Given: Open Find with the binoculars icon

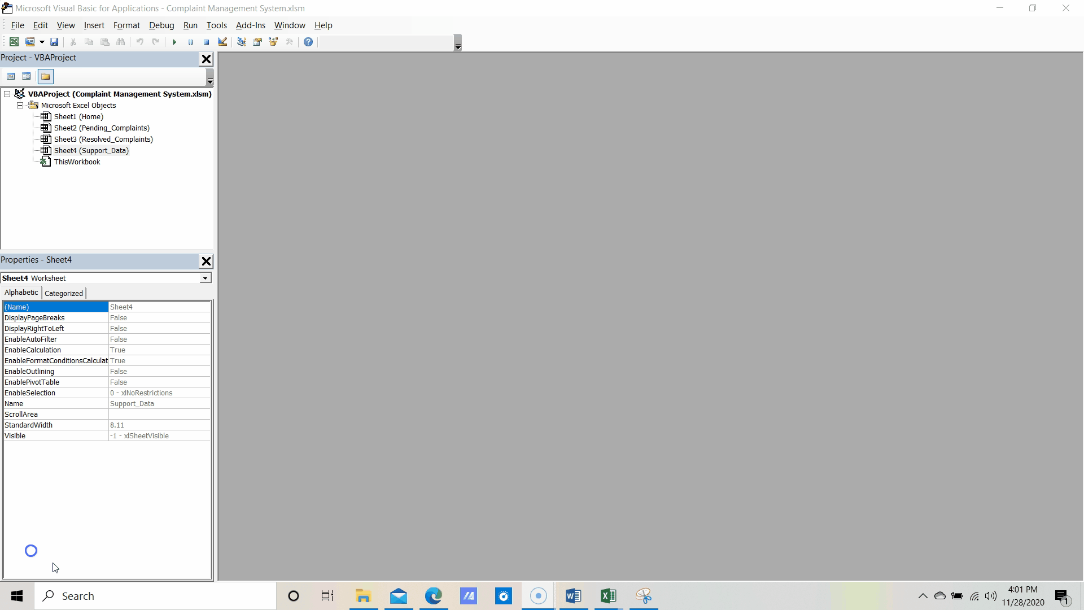Looking at the screenshot, I should pos(120,42).
